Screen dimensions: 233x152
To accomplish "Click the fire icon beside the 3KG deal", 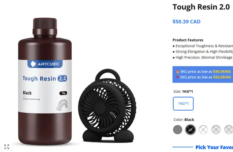I will 177,72.
